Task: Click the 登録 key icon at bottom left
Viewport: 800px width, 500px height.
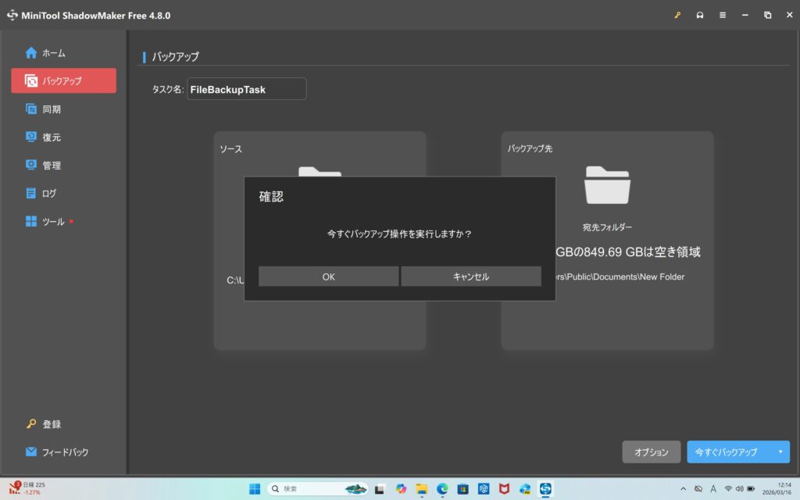Action: pos(31,424)
